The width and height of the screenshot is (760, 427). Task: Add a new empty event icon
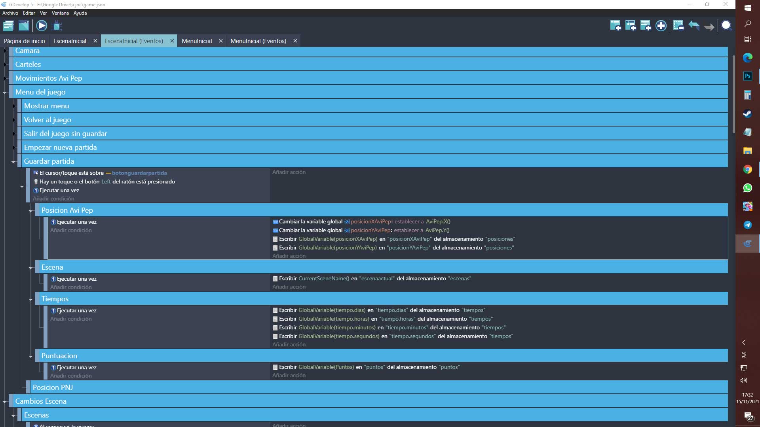pyautogui.click(x=615, y=26)
